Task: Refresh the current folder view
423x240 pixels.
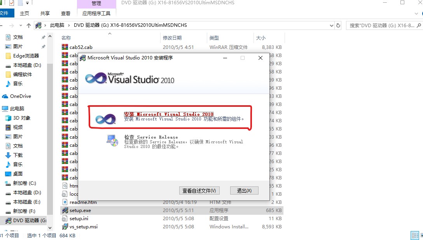Action: (338, 25)
